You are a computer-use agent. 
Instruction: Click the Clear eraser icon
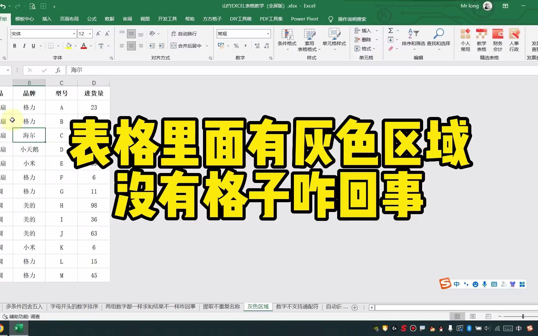click(391, 49)
